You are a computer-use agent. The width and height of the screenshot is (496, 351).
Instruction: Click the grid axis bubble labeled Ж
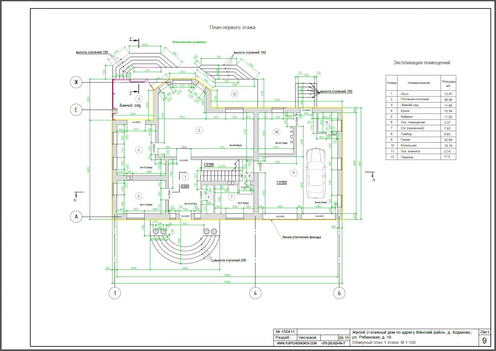(x=76, y=82)
